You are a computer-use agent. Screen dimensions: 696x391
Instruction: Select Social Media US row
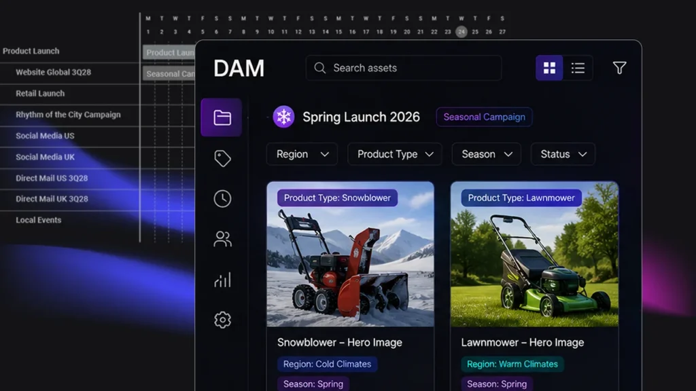click(70, 136)
